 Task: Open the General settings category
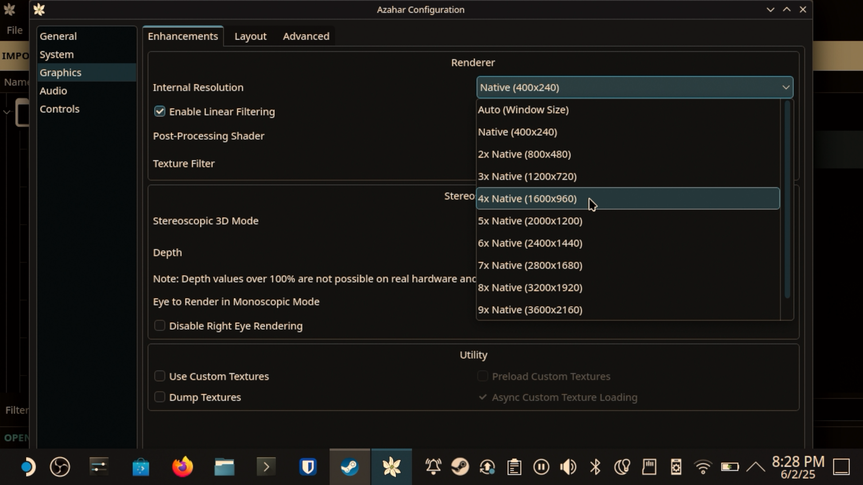pyautogui.click(x=86, y=36)
